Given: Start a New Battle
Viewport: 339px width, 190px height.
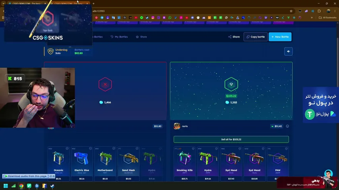Looking at the screenshot, I should click(x=280, y=37).
